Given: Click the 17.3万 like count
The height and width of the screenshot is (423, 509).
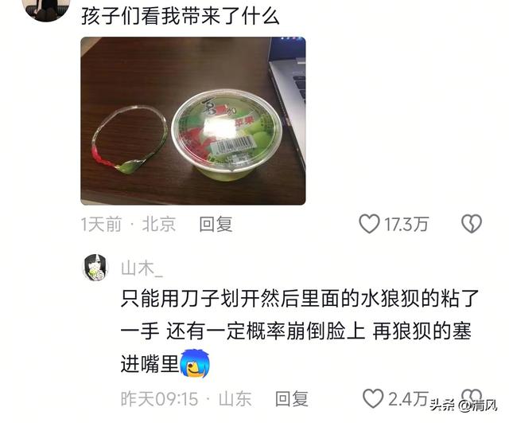Looking at the screenshot, I should 406,225.
